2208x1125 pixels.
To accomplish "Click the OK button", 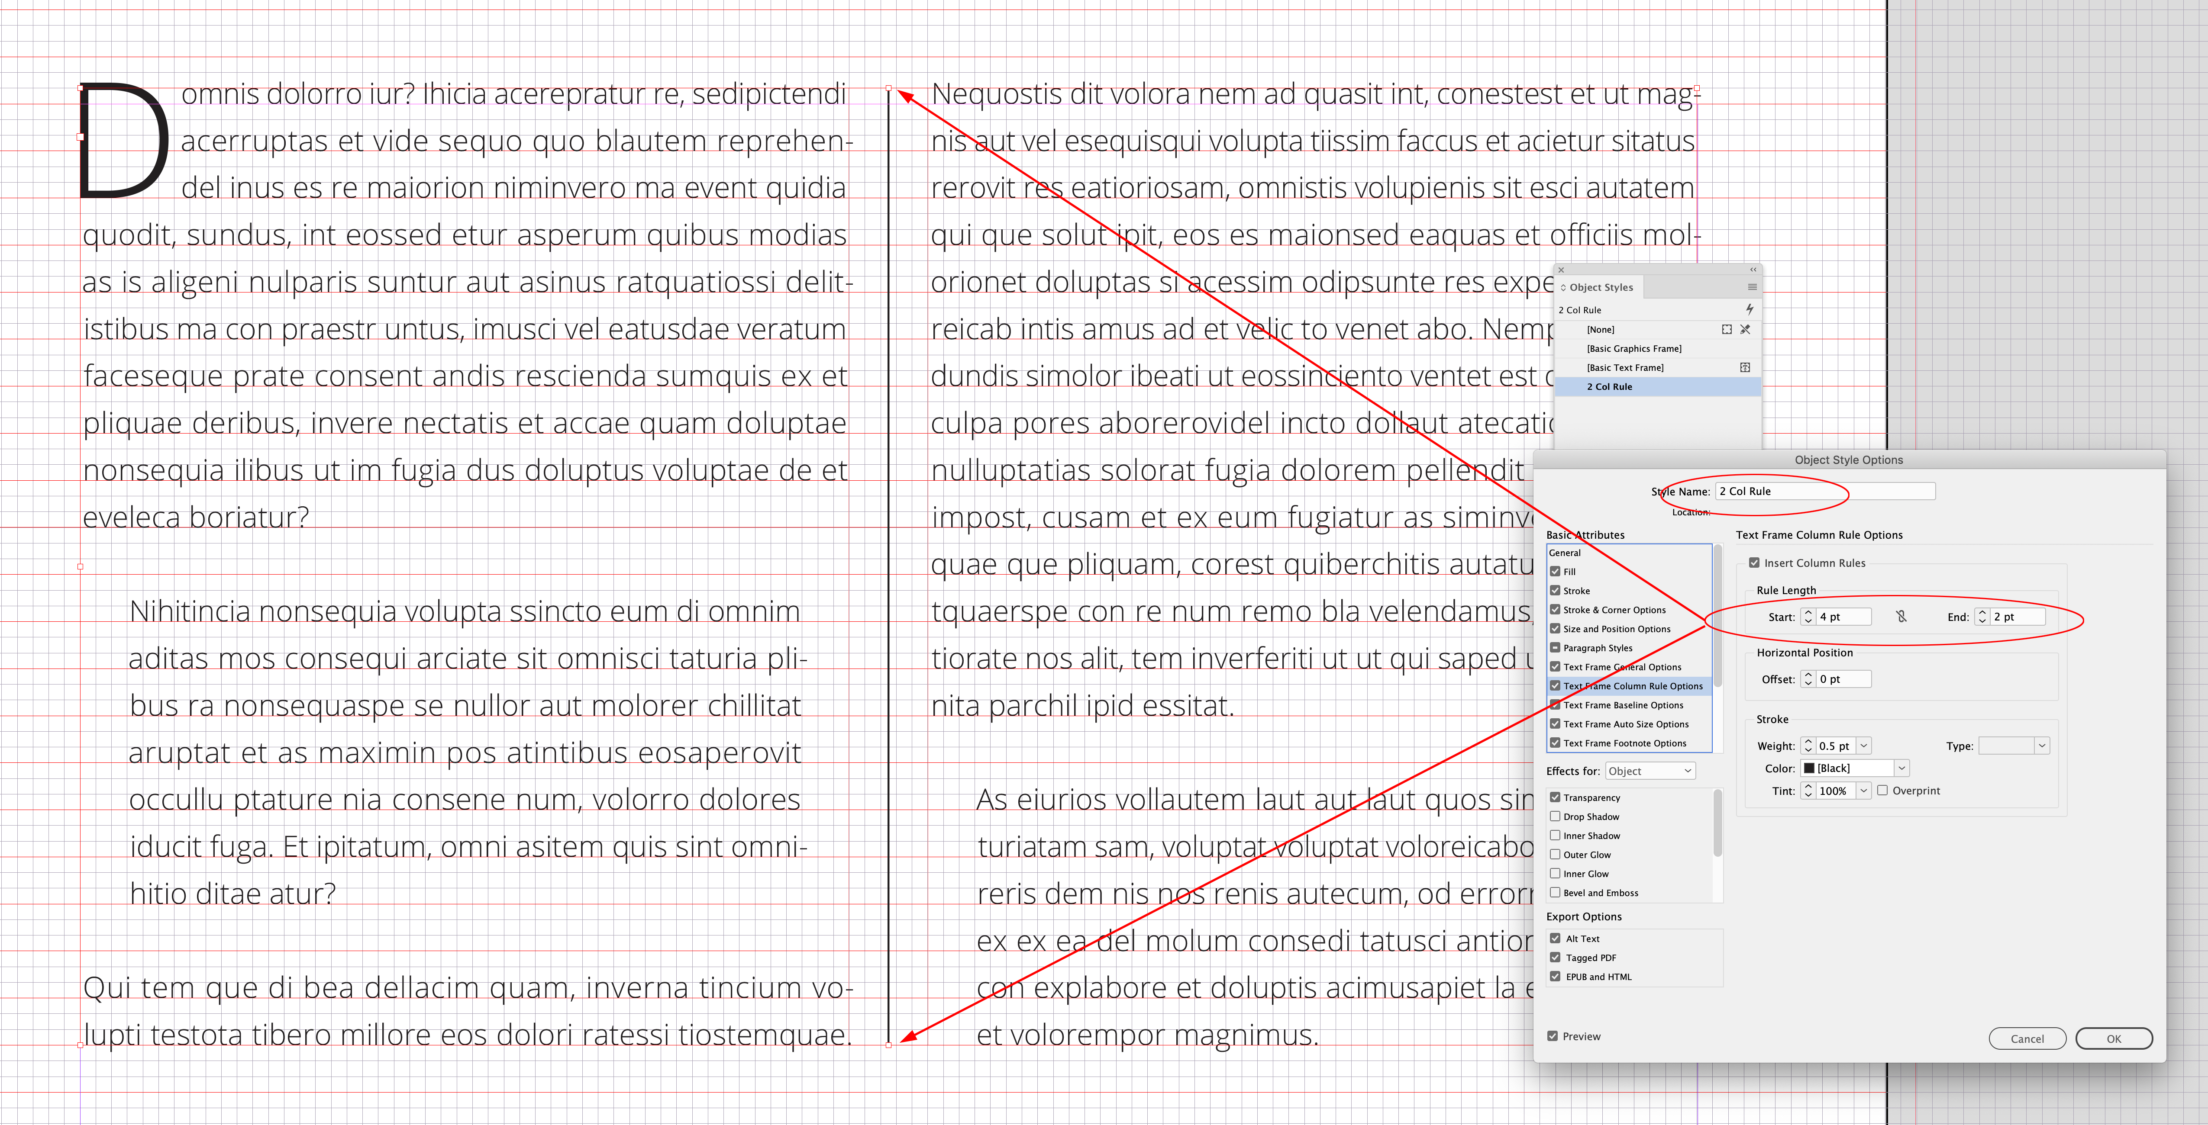I will pyautogui.click(x=2114, y=1038).
